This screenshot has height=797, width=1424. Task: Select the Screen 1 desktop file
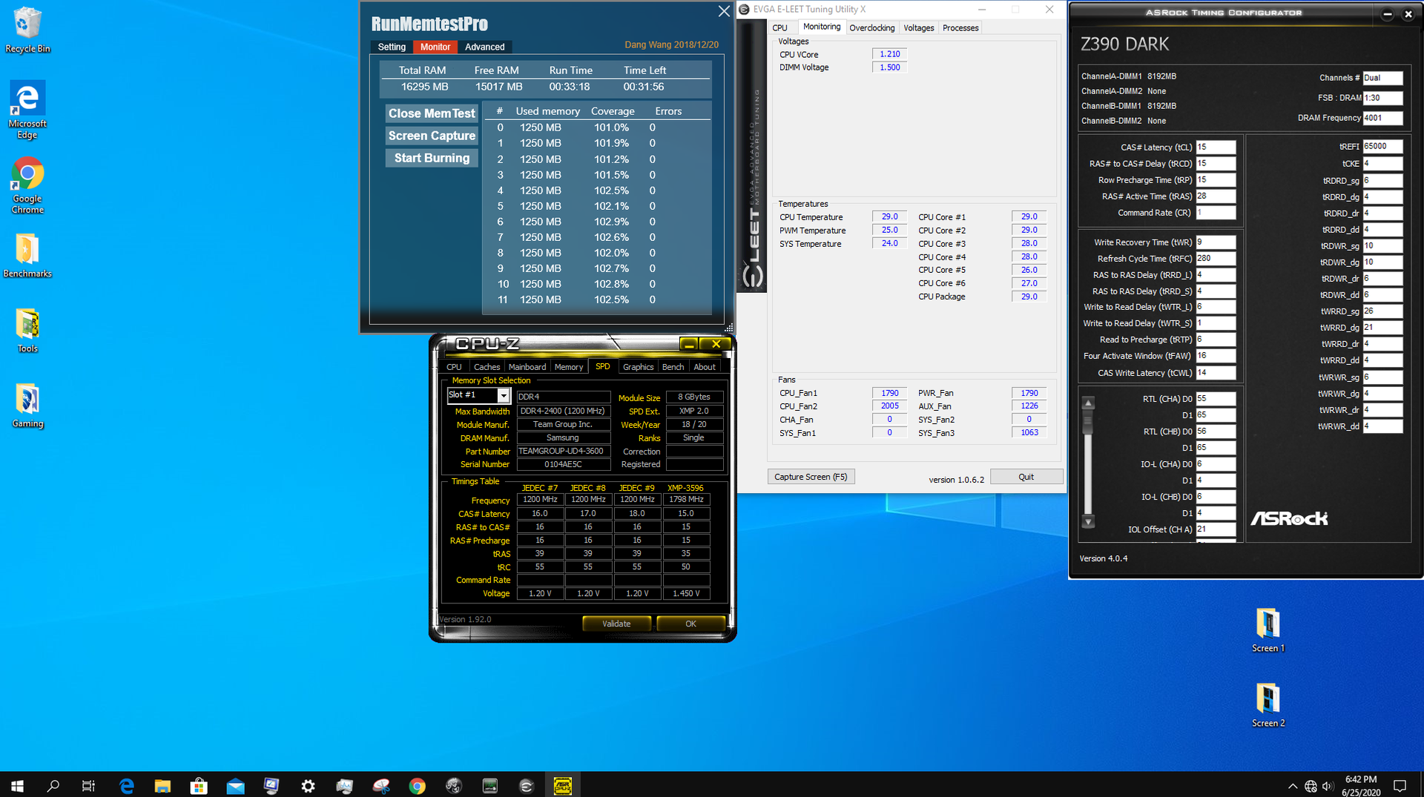point(1268,630)
